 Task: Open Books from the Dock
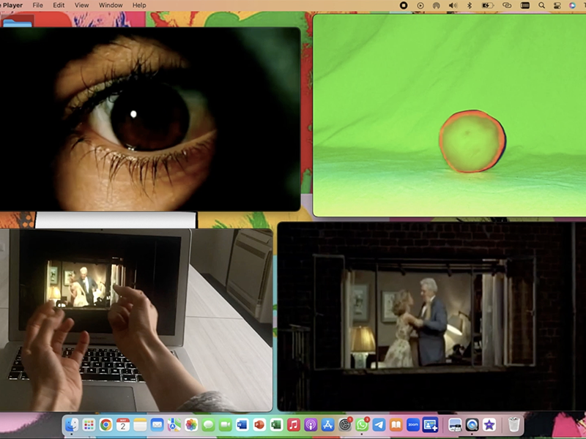click(396, 424)
